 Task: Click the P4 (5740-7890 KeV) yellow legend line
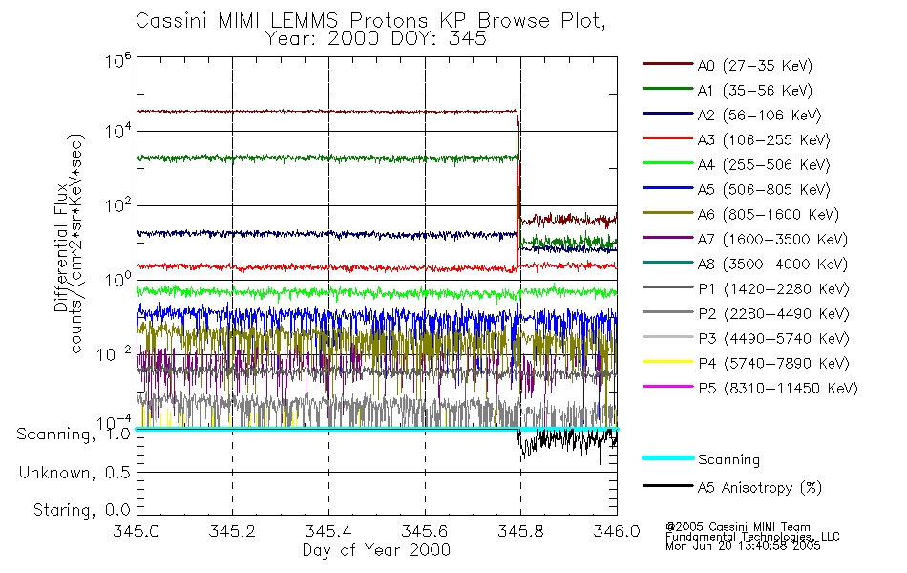[x=667, y=362]
